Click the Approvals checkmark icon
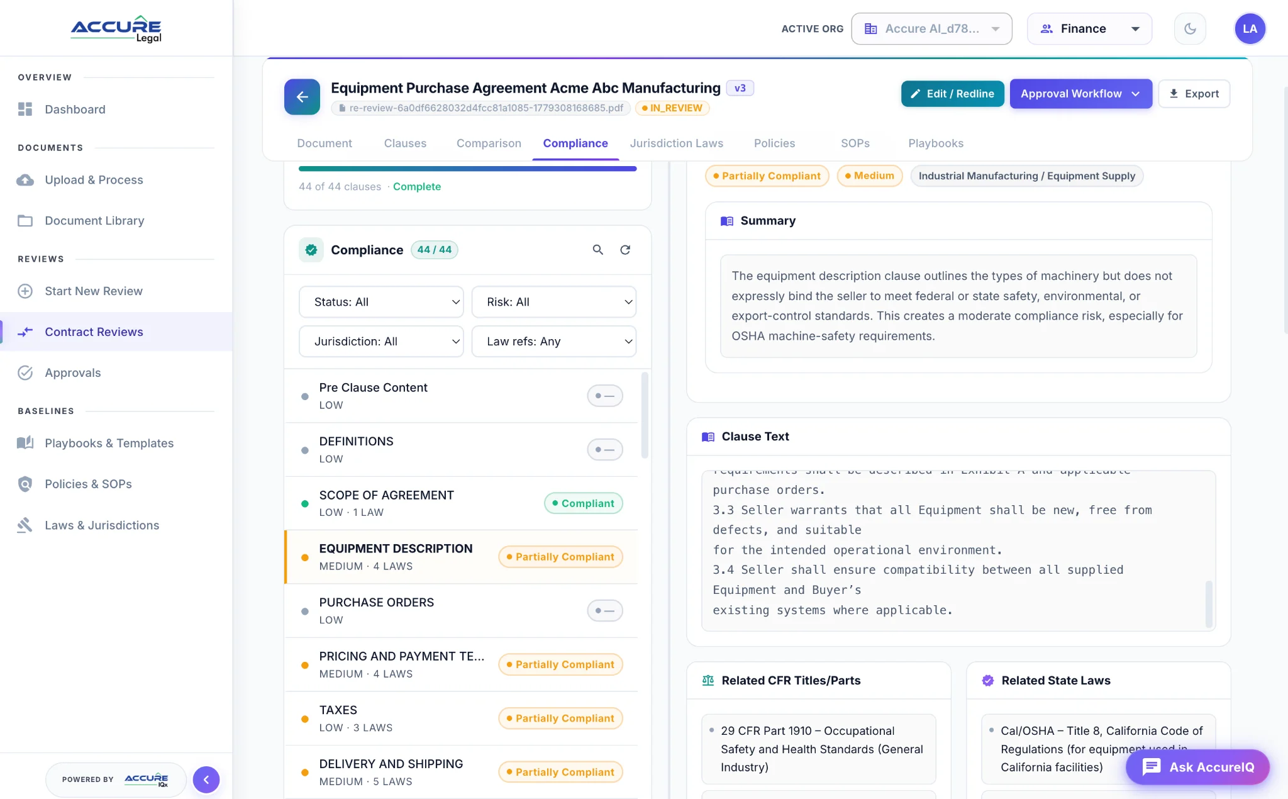The width and height of the screenshot is (1288, 799). click(x=25, y=373)
